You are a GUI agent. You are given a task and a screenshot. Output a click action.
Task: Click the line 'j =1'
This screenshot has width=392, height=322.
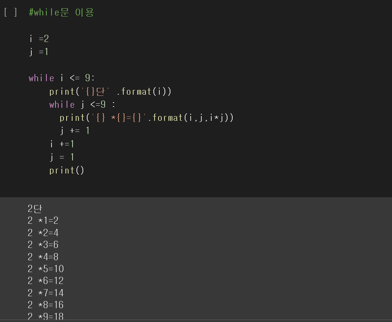coord(39,52)
